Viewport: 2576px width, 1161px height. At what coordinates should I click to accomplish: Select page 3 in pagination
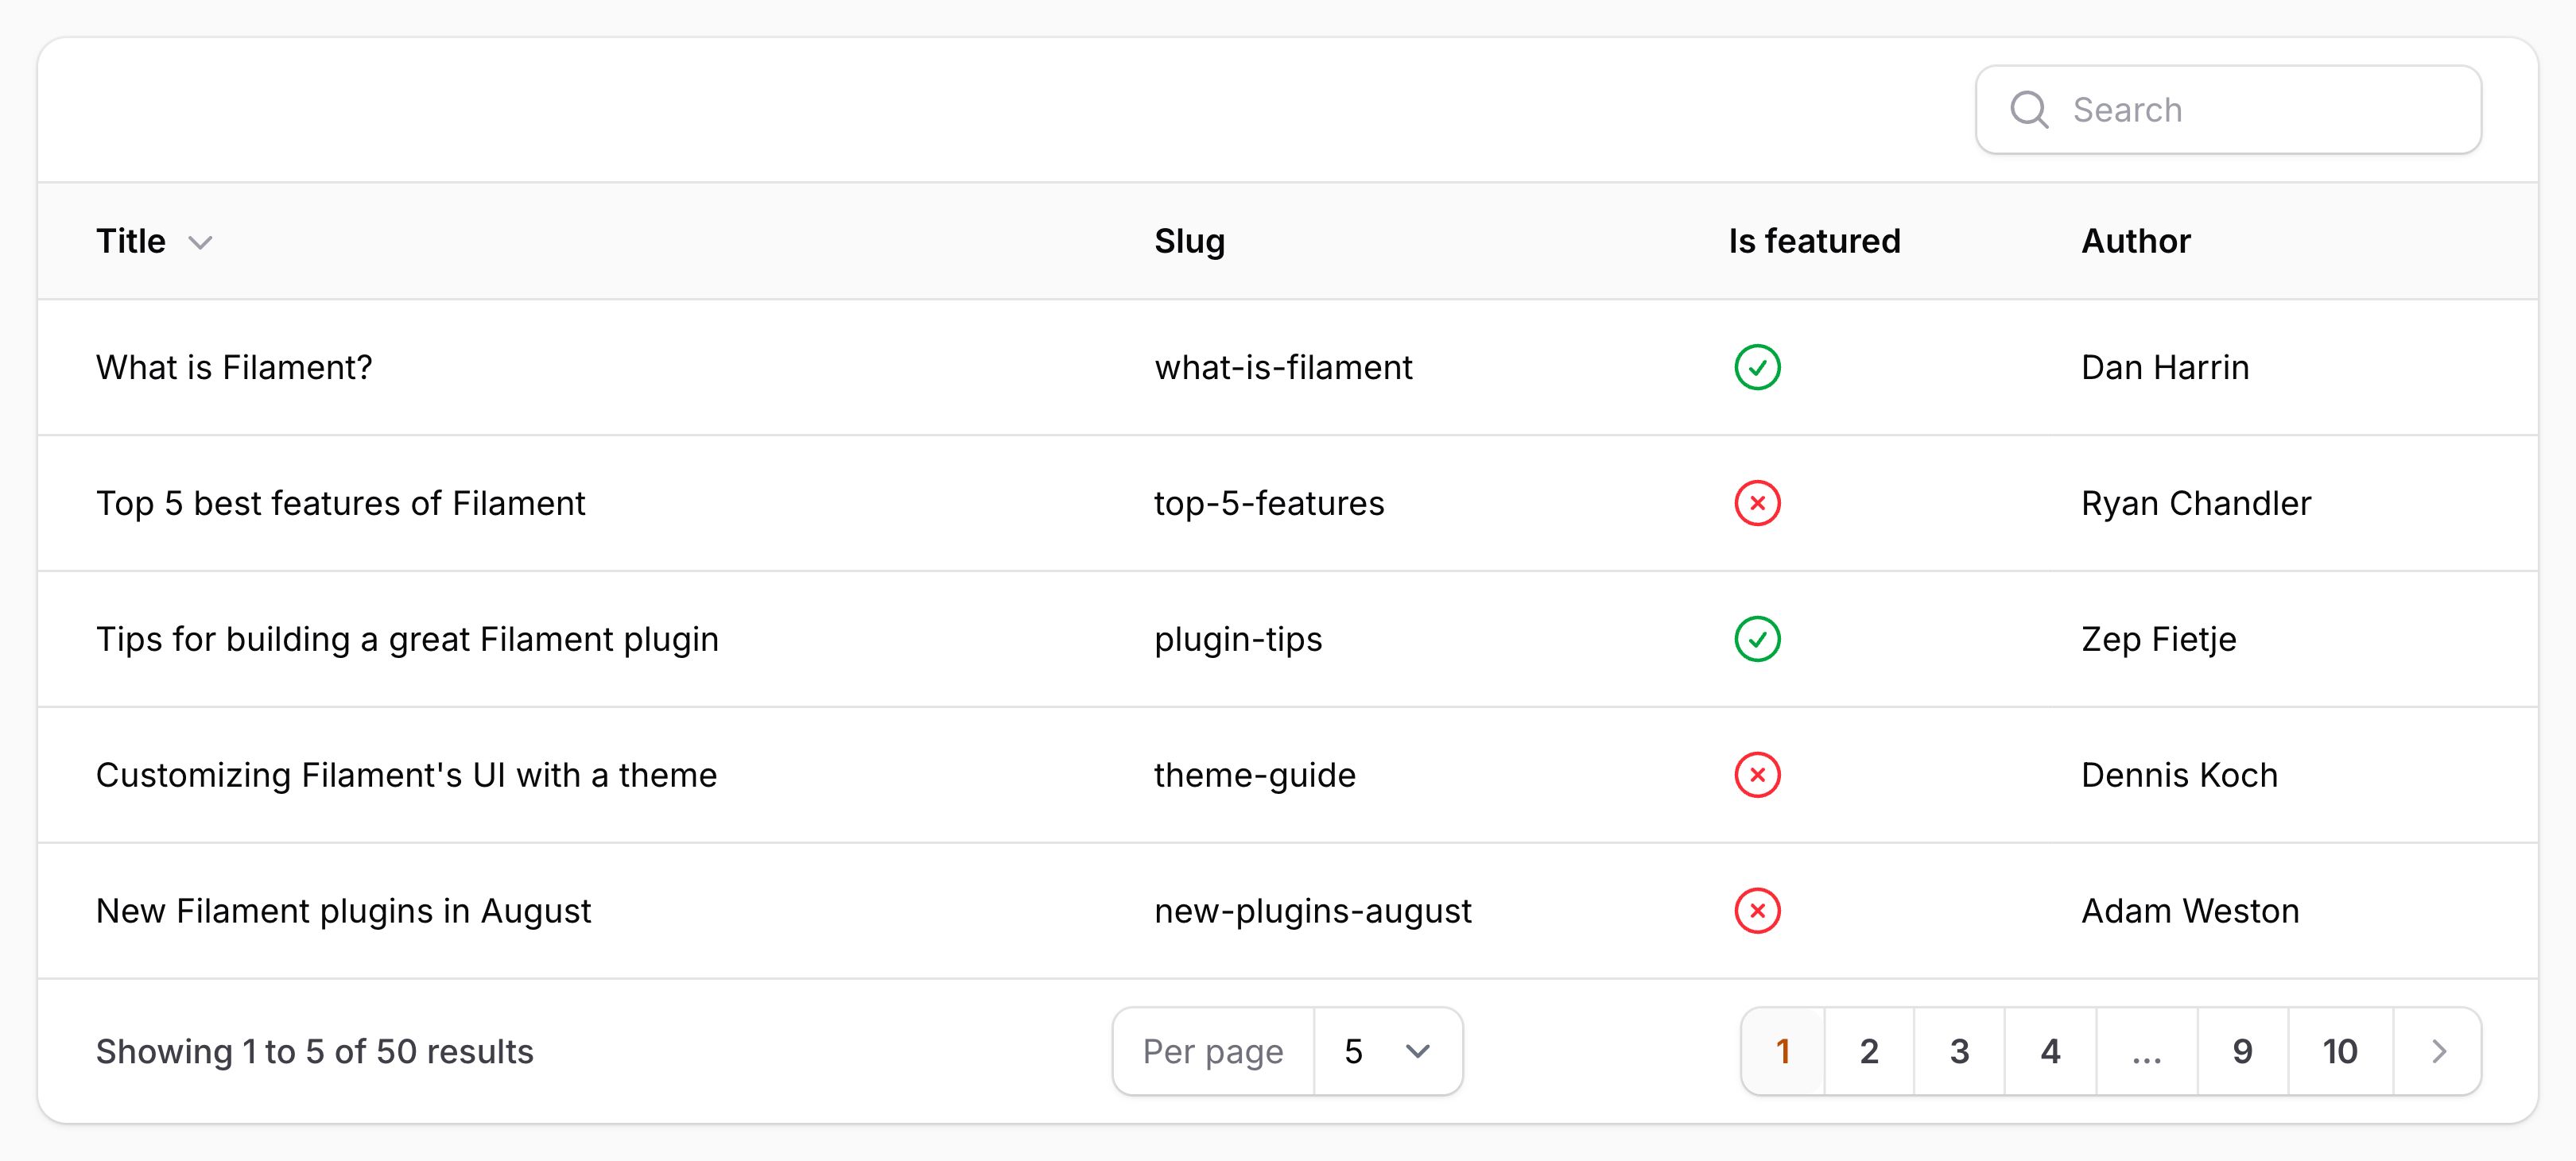1959,1051
